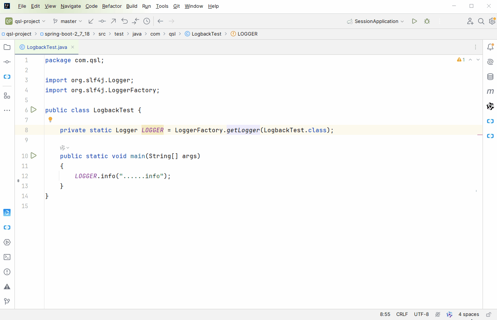The image size is (497, 320).
Task: Select the LogbackTest.java editor tab
Action: pos(47,47)
